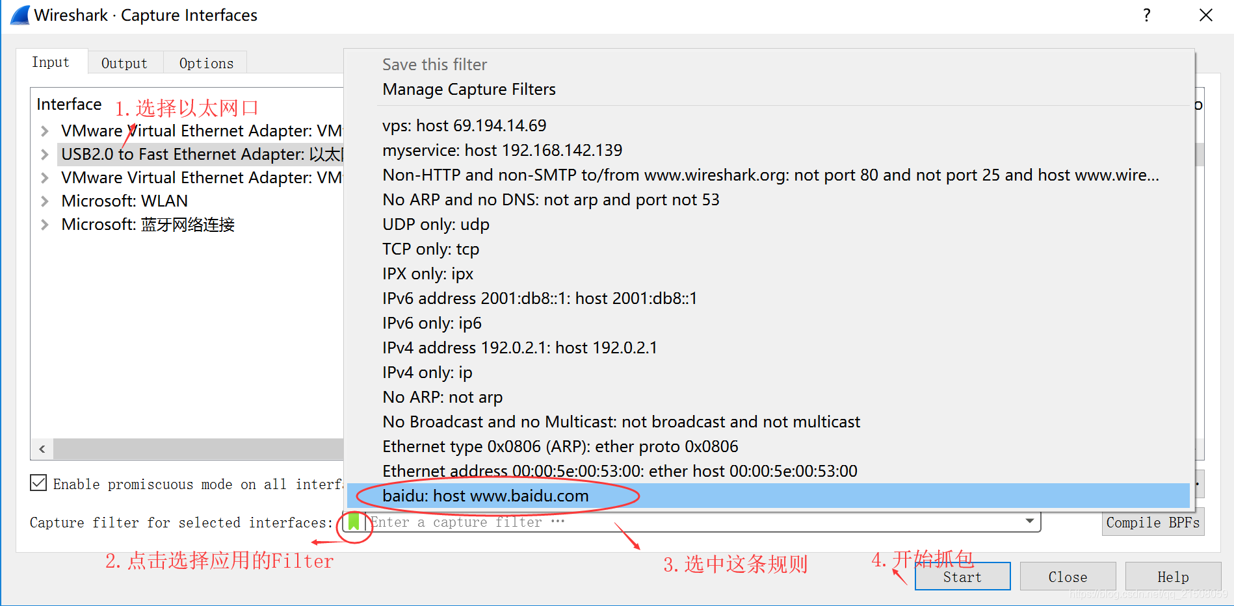The height and width of the screenshot is (606, 1234).
Task: Switch to the Input tab
Action: tap(51, 62)
